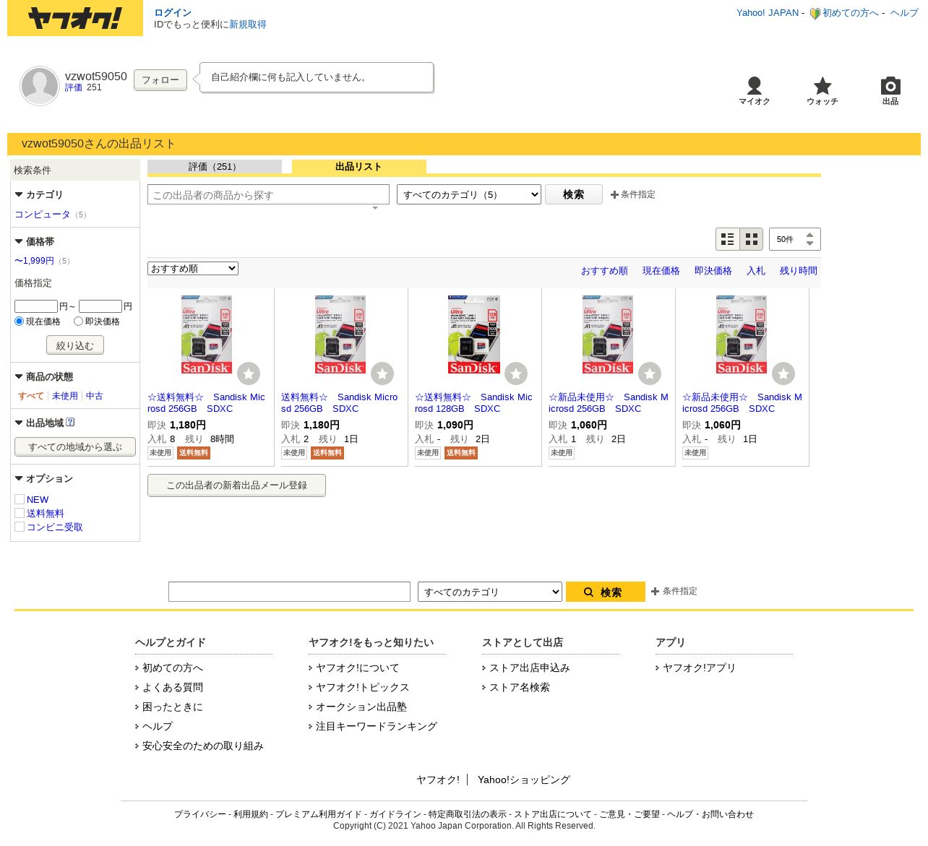Open the おすすめ順 sort dropdown
928x846 pixels.
pyautogui.click(x=193, y=269)
